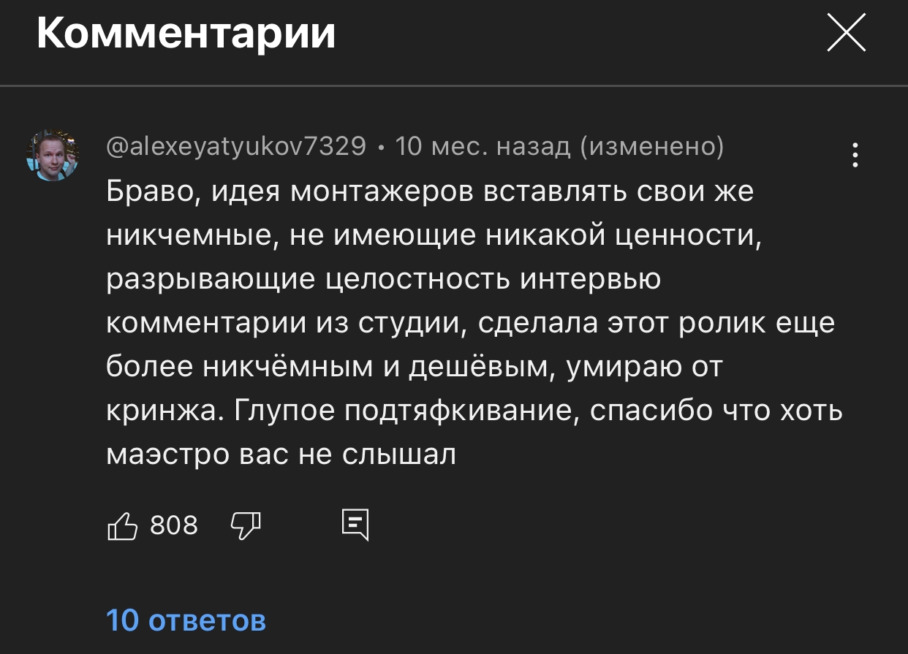Tap the Комментарии panel header title
The height and width of the screenshot is (654, 908).
[186, 34]
